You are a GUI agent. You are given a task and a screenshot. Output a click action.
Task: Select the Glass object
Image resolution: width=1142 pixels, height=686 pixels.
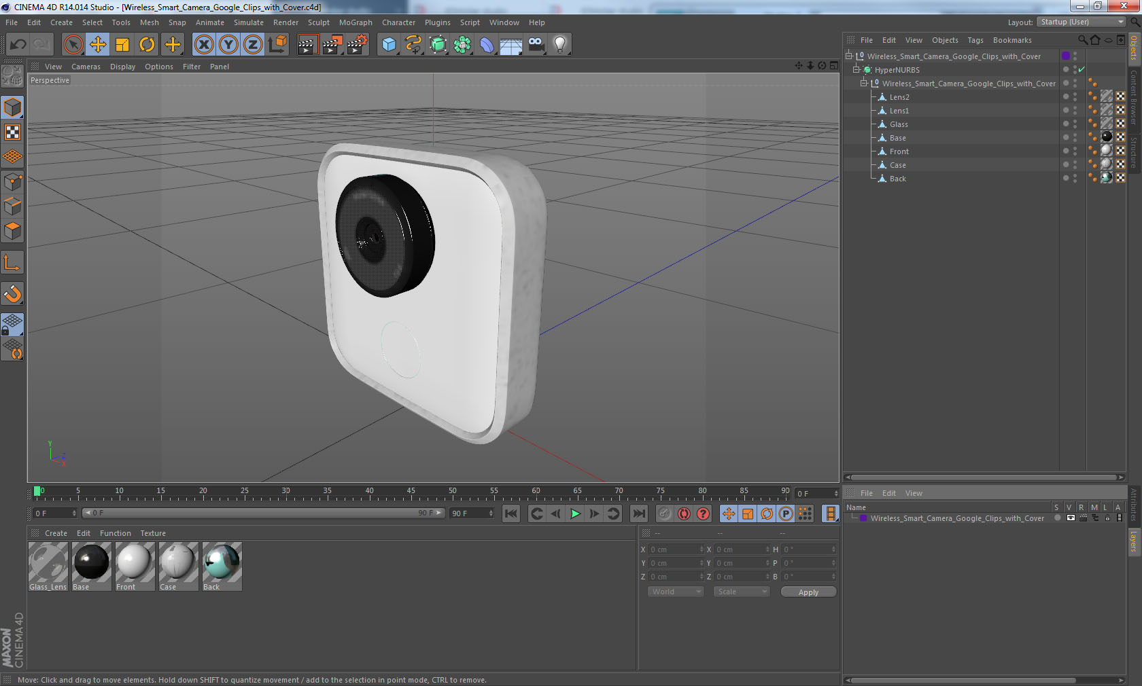tap(899, 124)
